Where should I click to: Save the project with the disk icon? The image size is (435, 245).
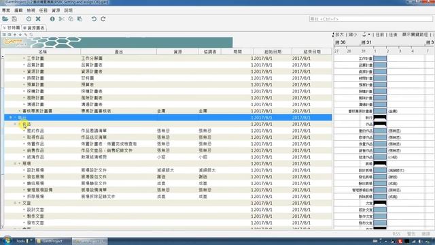click(14, 19)
